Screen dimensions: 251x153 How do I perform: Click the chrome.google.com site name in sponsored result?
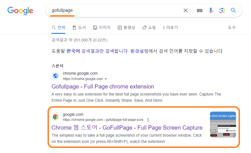pos(80,73)
